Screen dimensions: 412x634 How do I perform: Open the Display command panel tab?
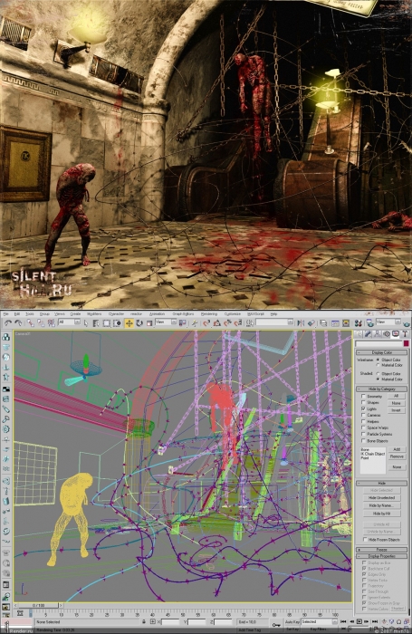click(x=396, y=334)
